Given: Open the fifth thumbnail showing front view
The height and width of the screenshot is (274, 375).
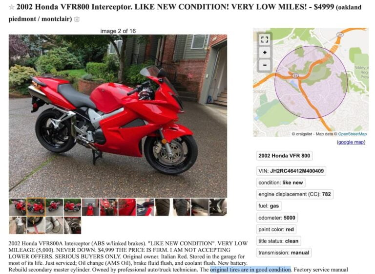Looking at the screenshot, I should coord(91,207).
